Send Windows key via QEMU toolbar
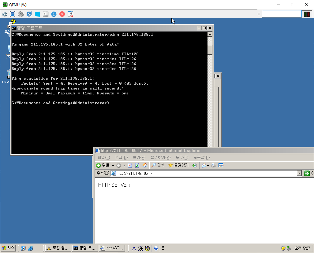 37,14
